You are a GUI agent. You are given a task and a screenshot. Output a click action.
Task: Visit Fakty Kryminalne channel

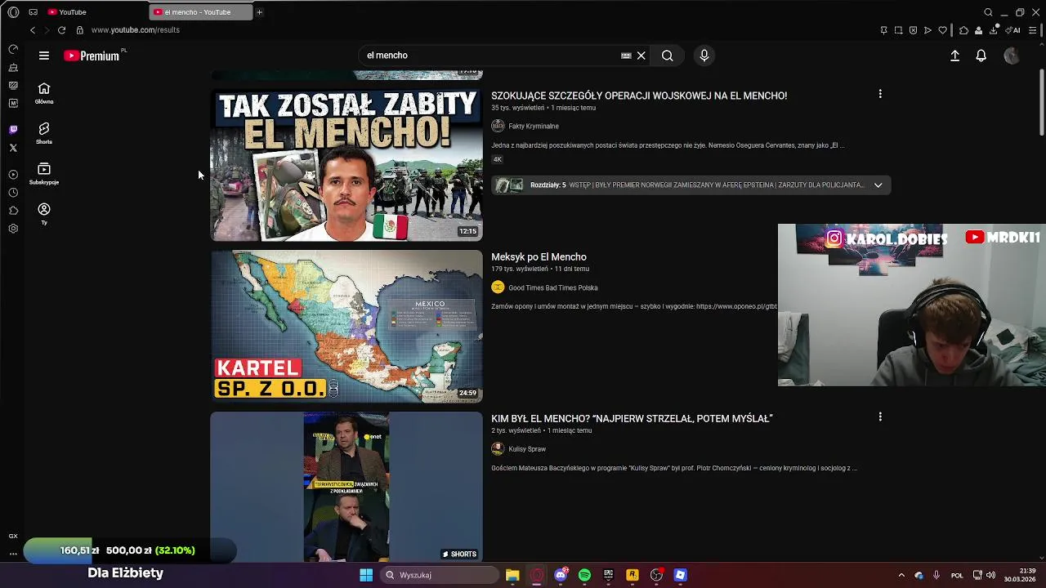click(x=534, y=127)
